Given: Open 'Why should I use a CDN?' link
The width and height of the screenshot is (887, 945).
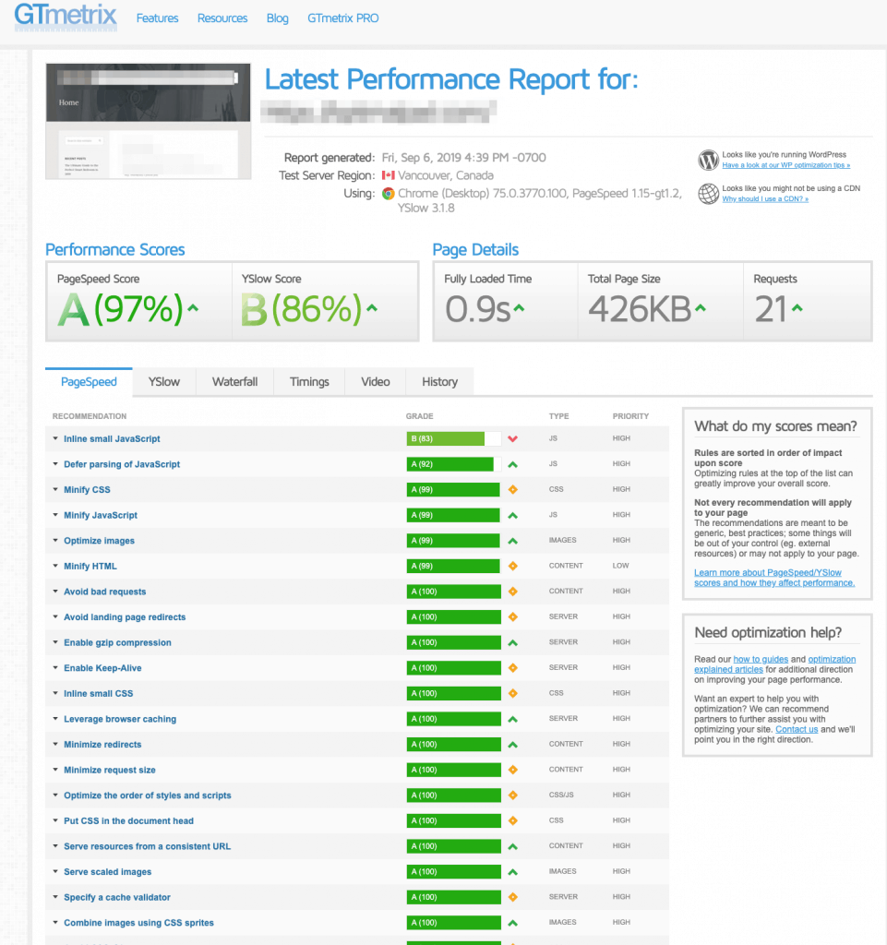Looking at the screenshot, I should pyautogui.click(x=765, y=199).
